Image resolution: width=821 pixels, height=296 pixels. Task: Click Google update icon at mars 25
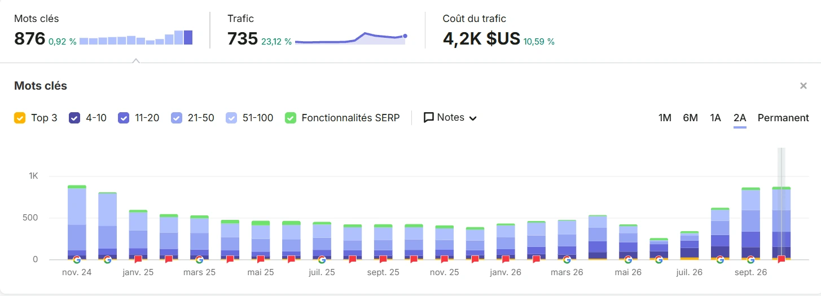tap(199, 259)
